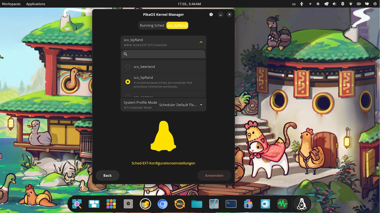Launch the text editor with pen in dock
Screen dimensions: 380x213
click(x=214, y=204)
